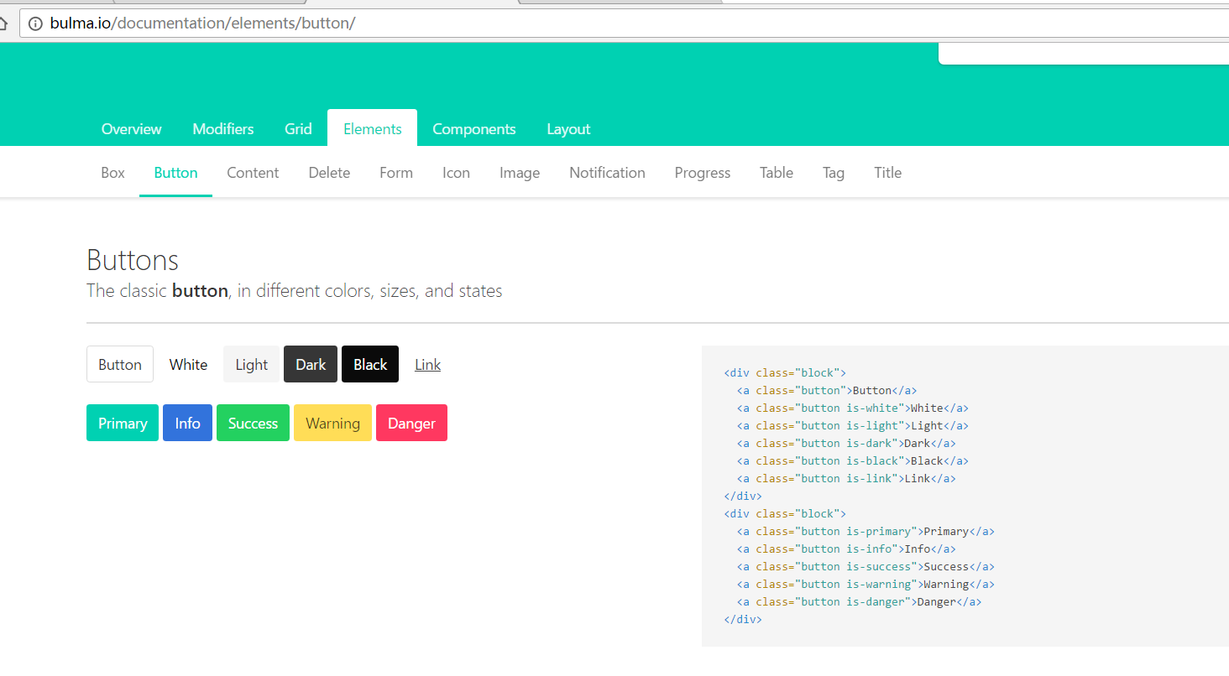
Task: Select the Button sub-navigation item
Action: [x=175, y=173]
